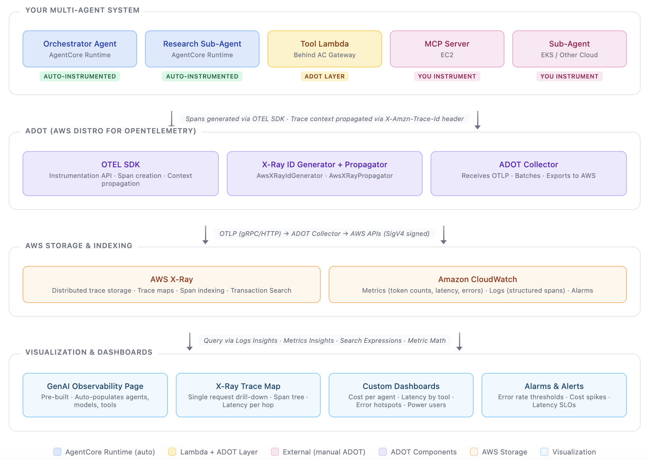Click the Sub-Agent EKS / Other Cloud box
Screen dimensions: 647x460
pos(570,49)
